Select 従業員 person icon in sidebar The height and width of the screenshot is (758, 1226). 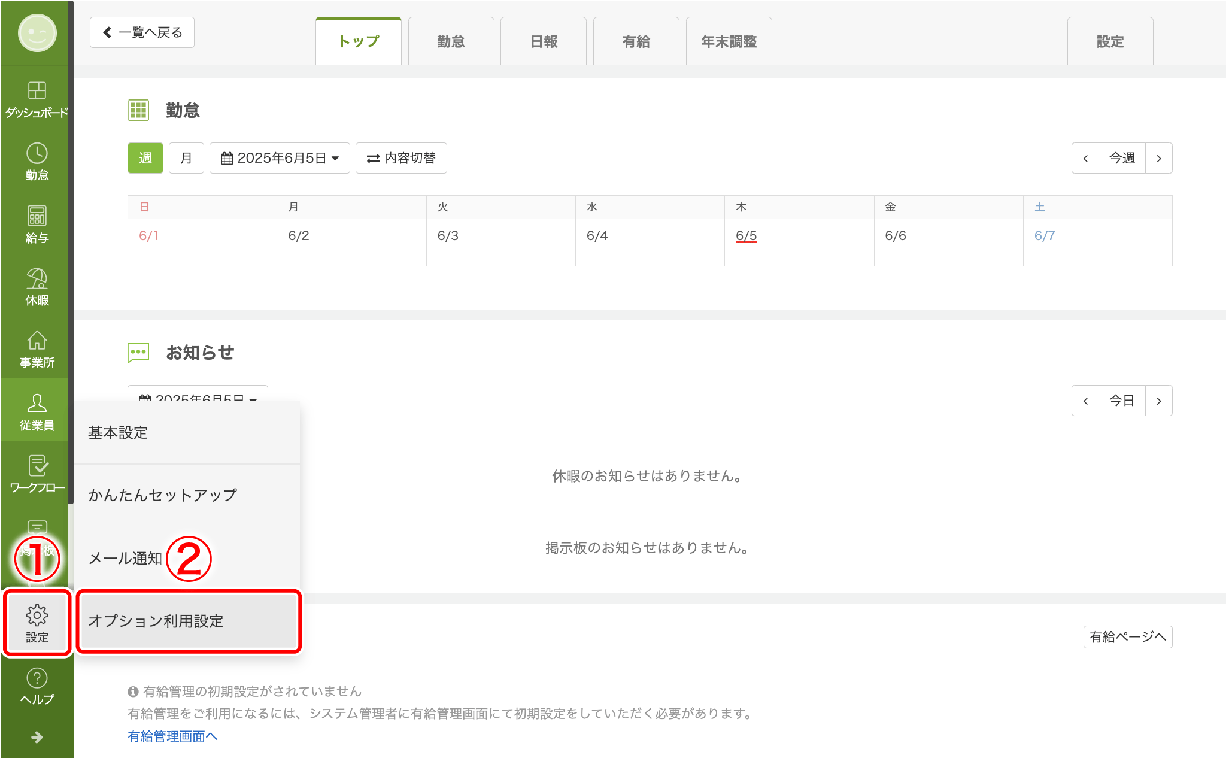(37, 412)
